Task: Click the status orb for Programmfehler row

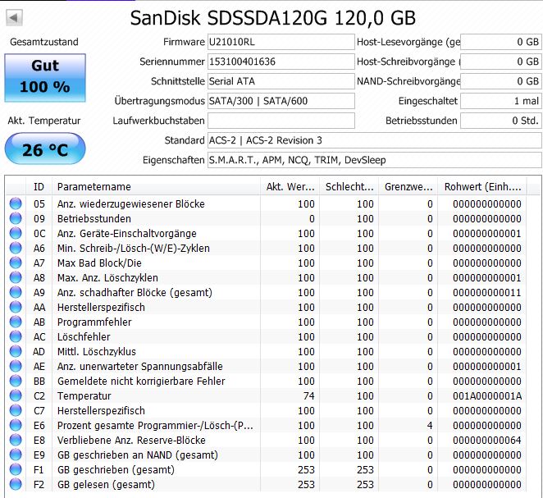Action: [x=16, y=322]
